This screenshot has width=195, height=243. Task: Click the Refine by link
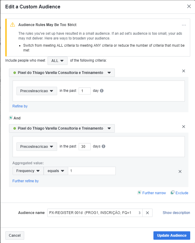point(20,106)
